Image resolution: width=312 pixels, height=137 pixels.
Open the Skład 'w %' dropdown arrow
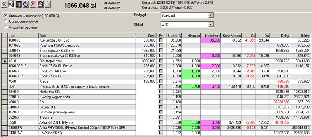pyautogui.click(x=210, y=24)
